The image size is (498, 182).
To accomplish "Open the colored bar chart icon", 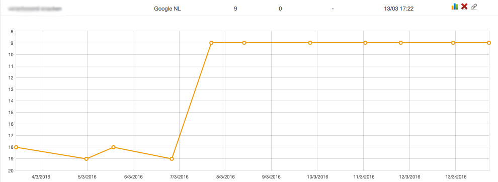I will (x=455, y=7).
